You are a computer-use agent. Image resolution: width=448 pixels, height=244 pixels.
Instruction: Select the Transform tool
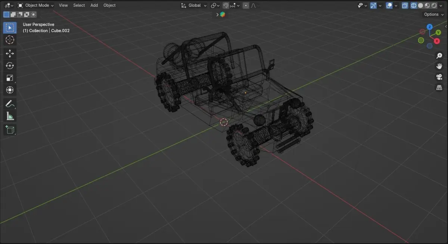coord(10,90)
